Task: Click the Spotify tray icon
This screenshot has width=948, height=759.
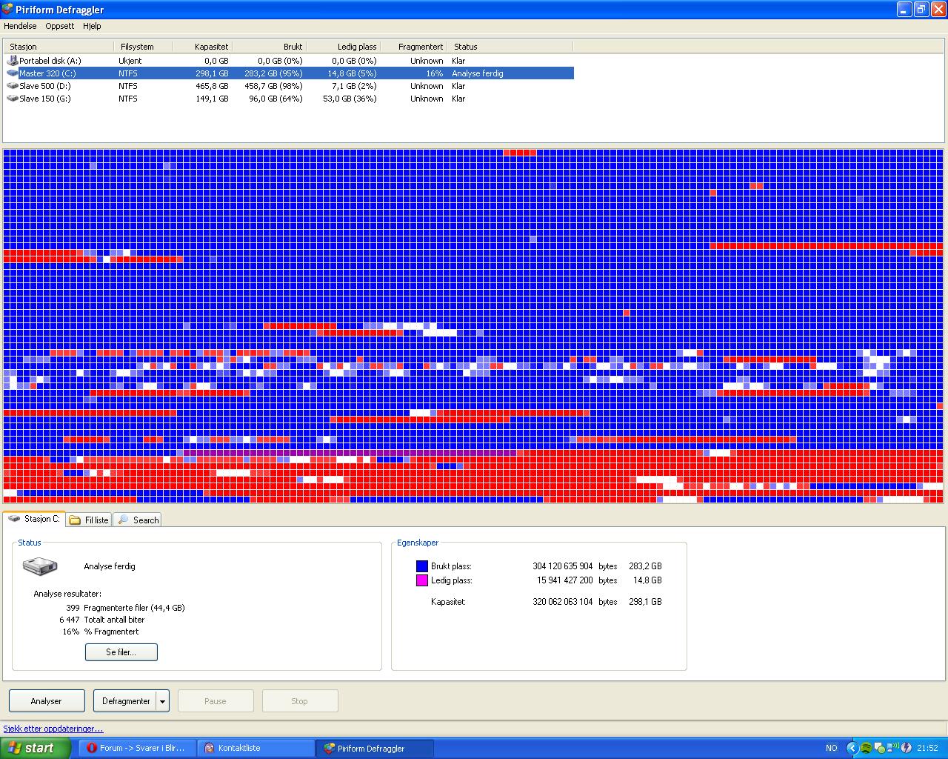Action: tap(866, 748)
